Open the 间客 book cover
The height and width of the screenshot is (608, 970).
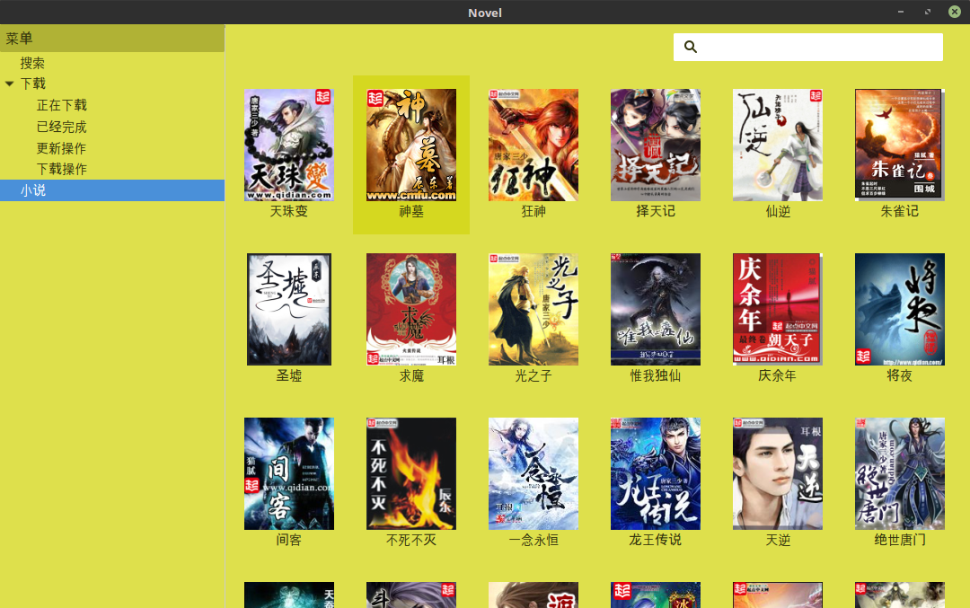click(289, 474)
